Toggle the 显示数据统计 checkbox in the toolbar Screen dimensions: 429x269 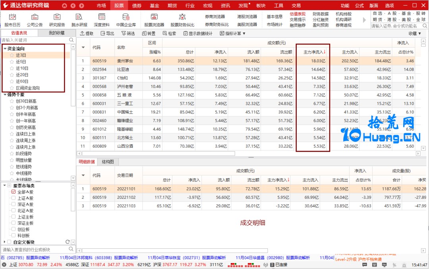[x=186, y=33]
